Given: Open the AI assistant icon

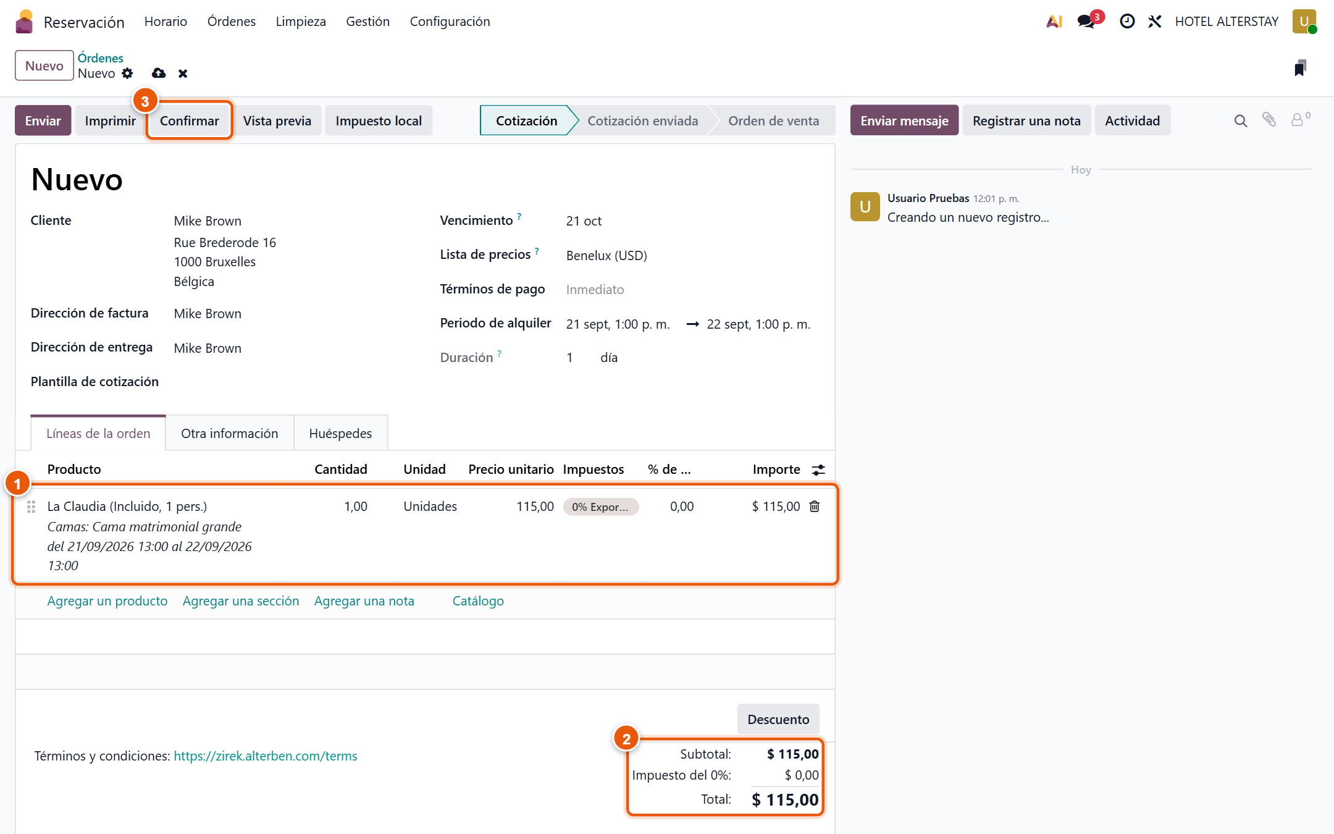Looking at the screenshot, I should point(1054,22).
